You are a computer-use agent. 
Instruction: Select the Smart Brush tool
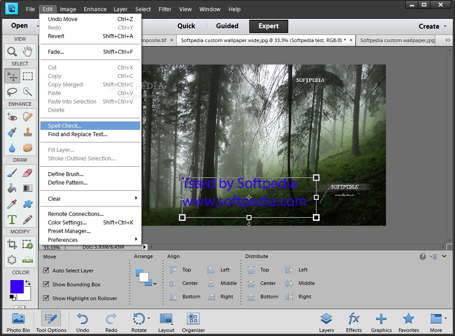coord(12,133)
